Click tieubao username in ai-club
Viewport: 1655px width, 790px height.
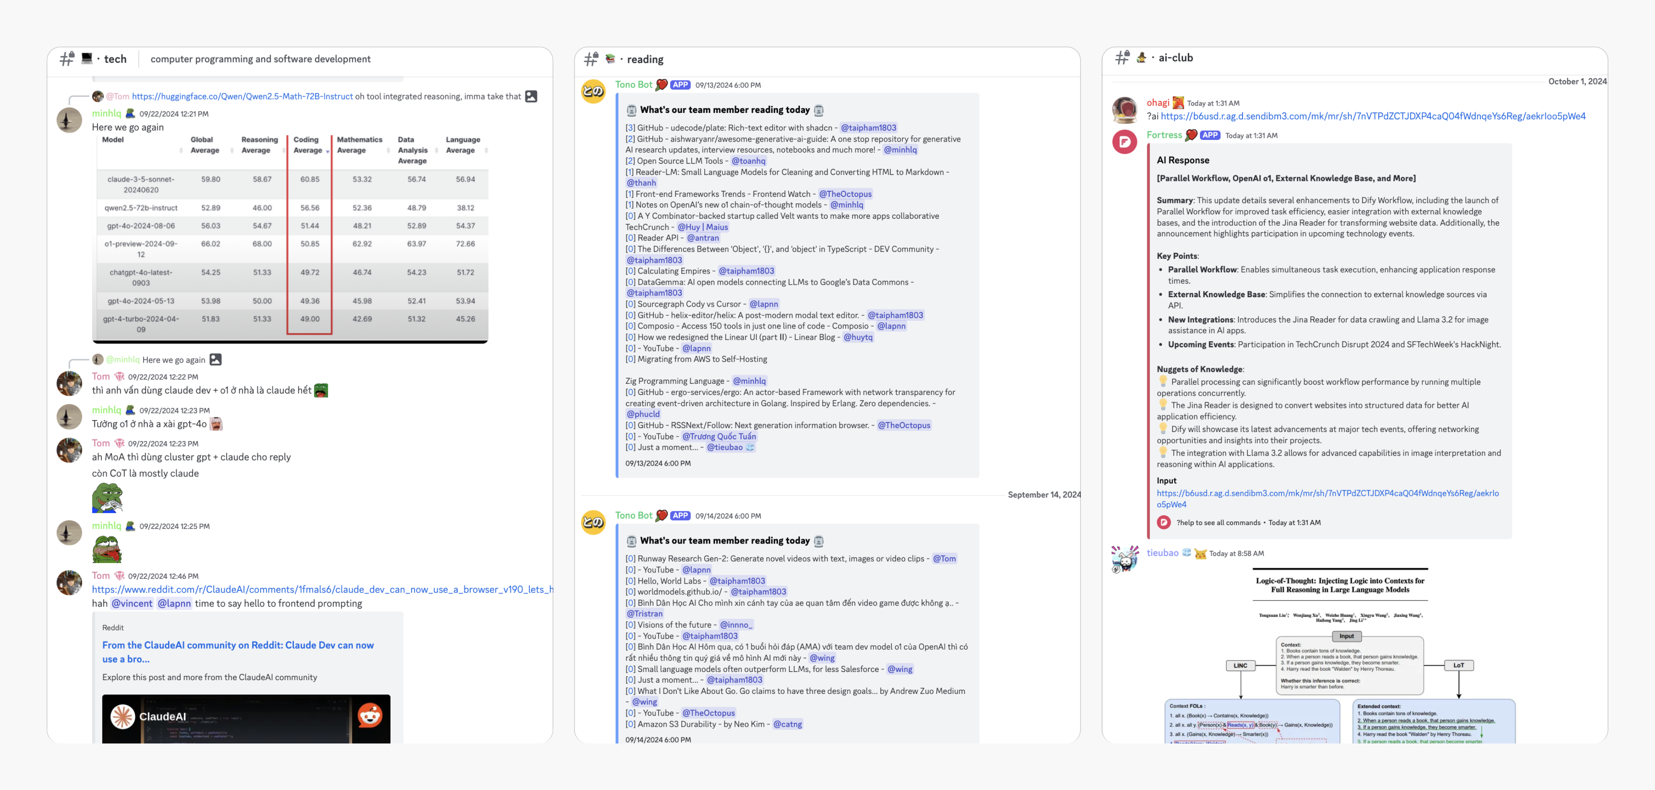tap(1162, 553)
